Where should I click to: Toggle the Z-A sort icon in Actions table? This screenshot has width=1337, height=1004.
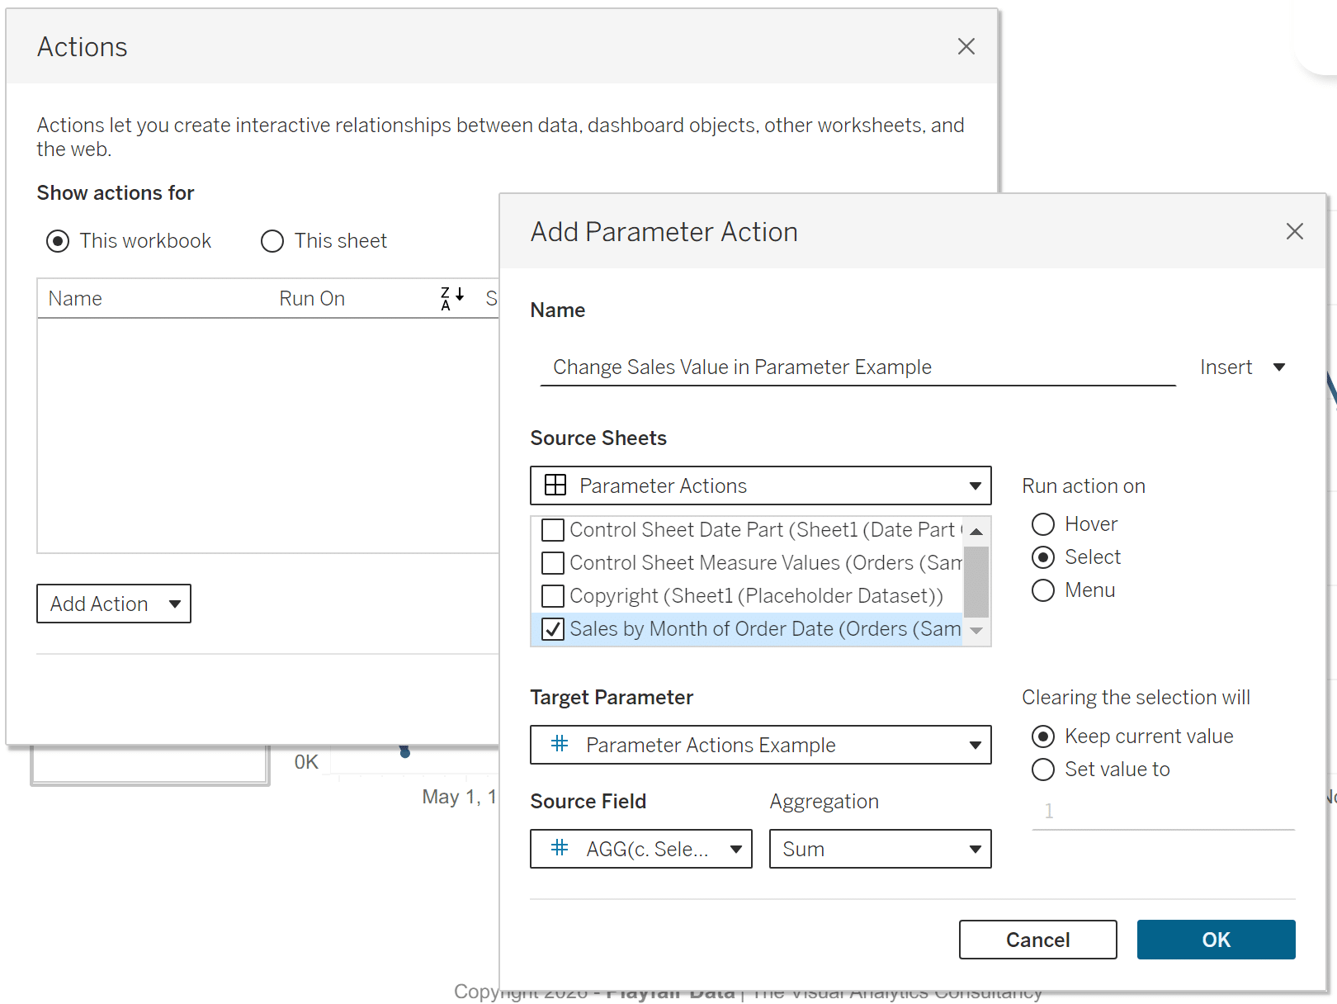[452, 298]
